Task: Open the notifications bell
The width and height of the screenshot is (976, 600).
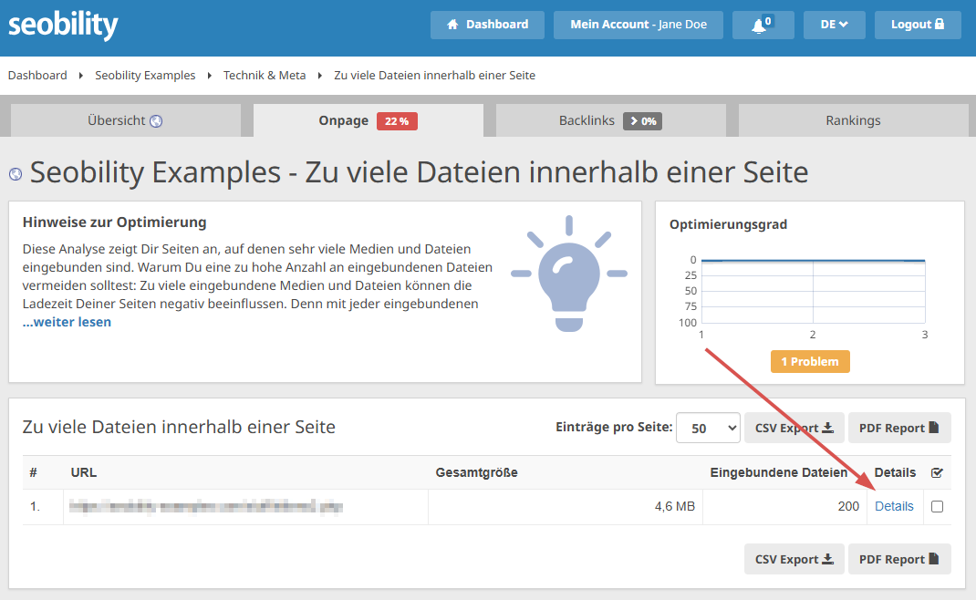Action: pos(763,25)
